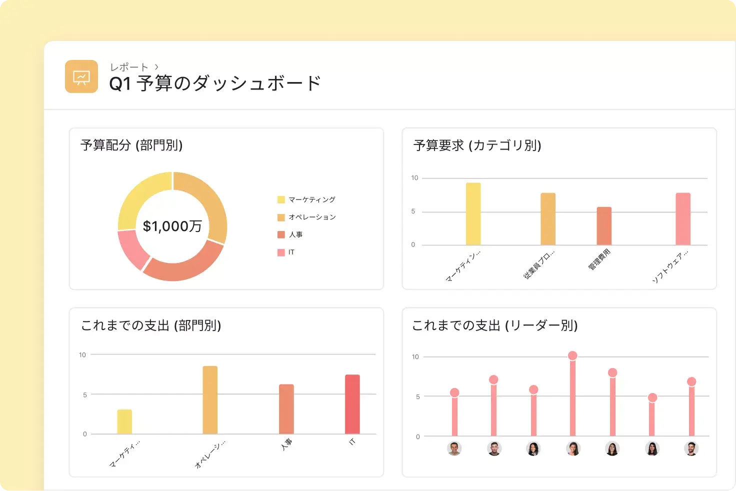The width and height of the screenshot is (736, 491).
Task: Open the 予算配分 (部門別) card title
Action: click(132, 145)
